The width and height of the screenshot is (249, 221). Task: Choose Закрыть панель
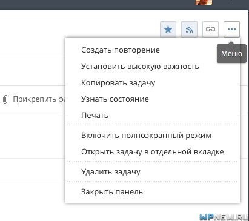(112, 192)
